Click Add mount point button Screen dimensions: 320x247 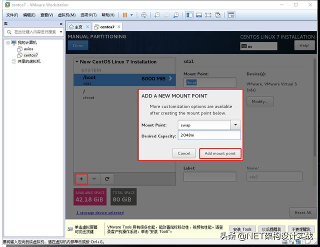[x=220, y=153]
